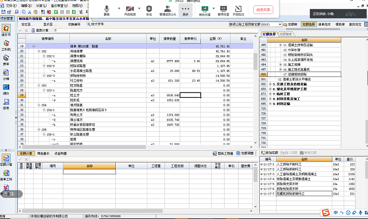
Task: Click the green down-arrow toolbar icon
Action: (74, 12)
